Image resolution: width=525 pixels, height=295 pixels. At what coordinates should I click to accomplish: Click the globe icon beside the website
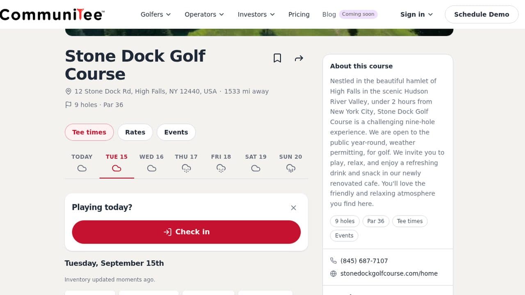click(333, 273)
